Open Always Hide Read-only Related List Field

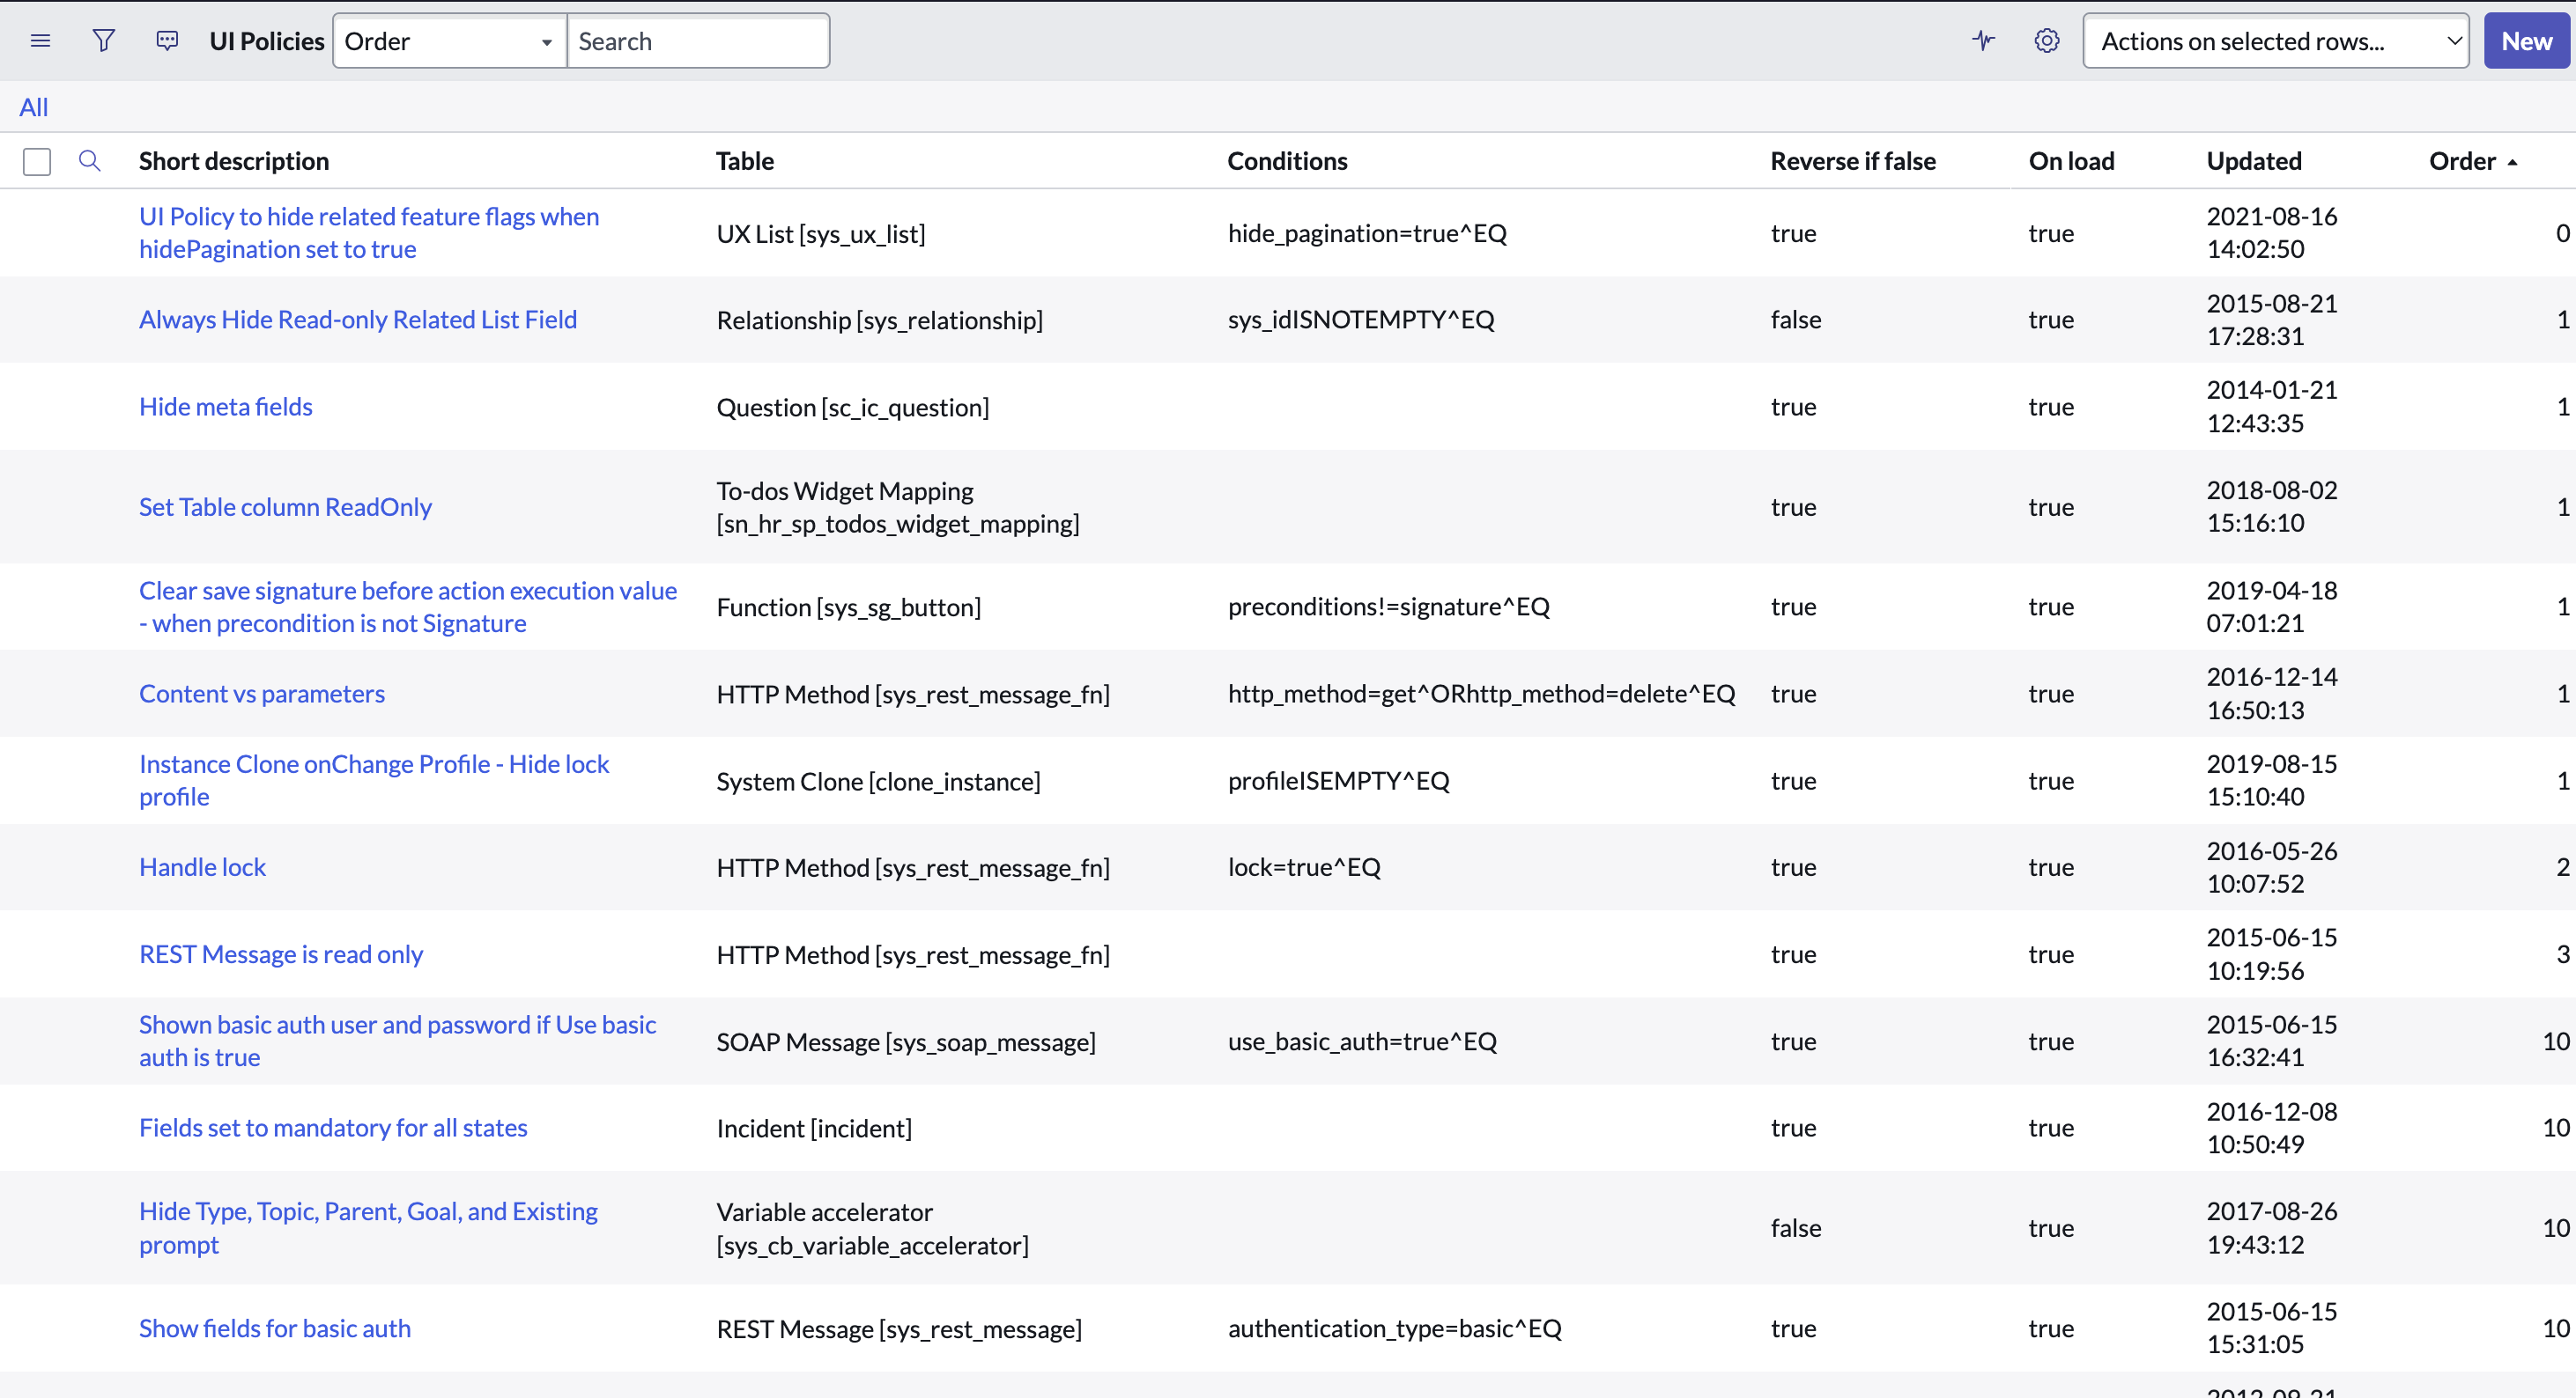tap(357, 319)
